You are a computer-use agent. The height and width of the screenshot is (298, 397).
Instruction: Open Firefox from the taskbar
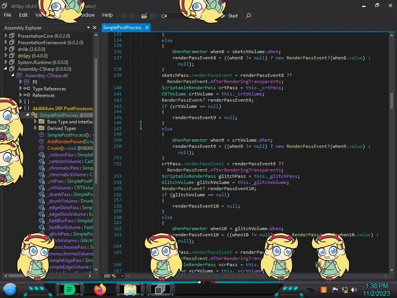click(100, 289)
